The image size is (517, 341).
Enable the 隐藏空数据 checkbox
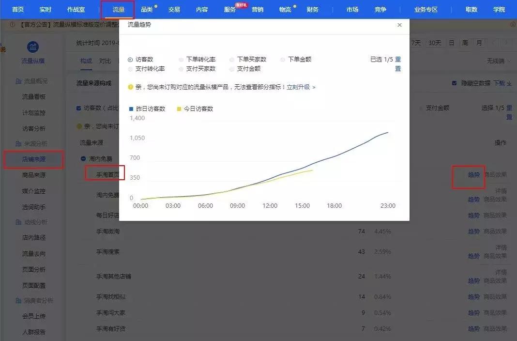tap(454, 83)
